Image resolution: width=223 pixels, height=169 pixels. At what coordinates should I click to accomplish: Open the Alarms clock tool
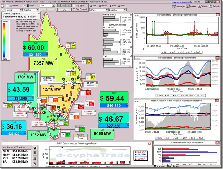[x=203, y=6]
